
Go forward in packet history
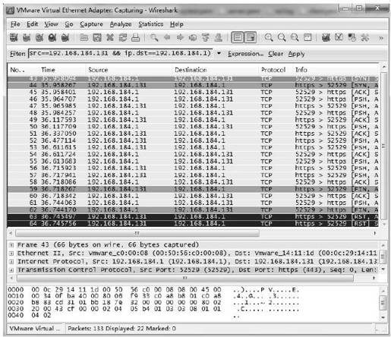click(x=180, y=38)
